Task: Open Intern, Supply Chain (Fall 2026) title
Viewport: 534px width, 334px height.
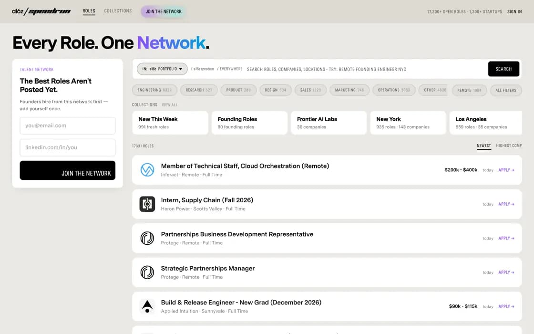Action: tap(207, 200)
